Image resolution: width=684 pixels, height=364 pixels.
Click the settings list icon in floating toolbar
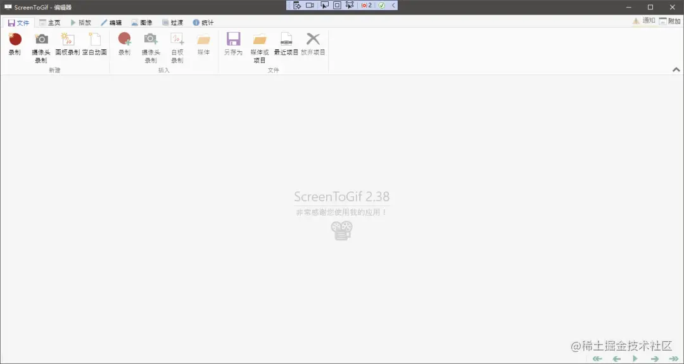pos(297,5)
